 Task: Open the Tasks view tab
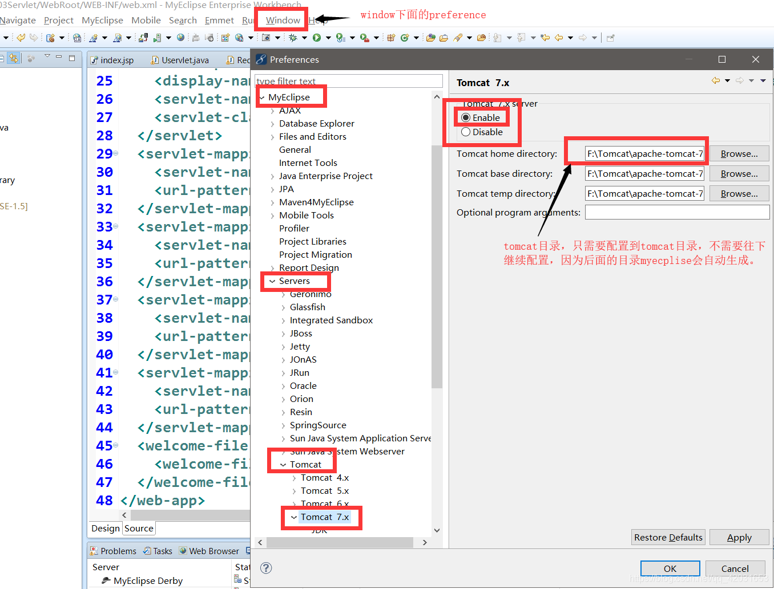pyautogui.click(x=158, y=551)
